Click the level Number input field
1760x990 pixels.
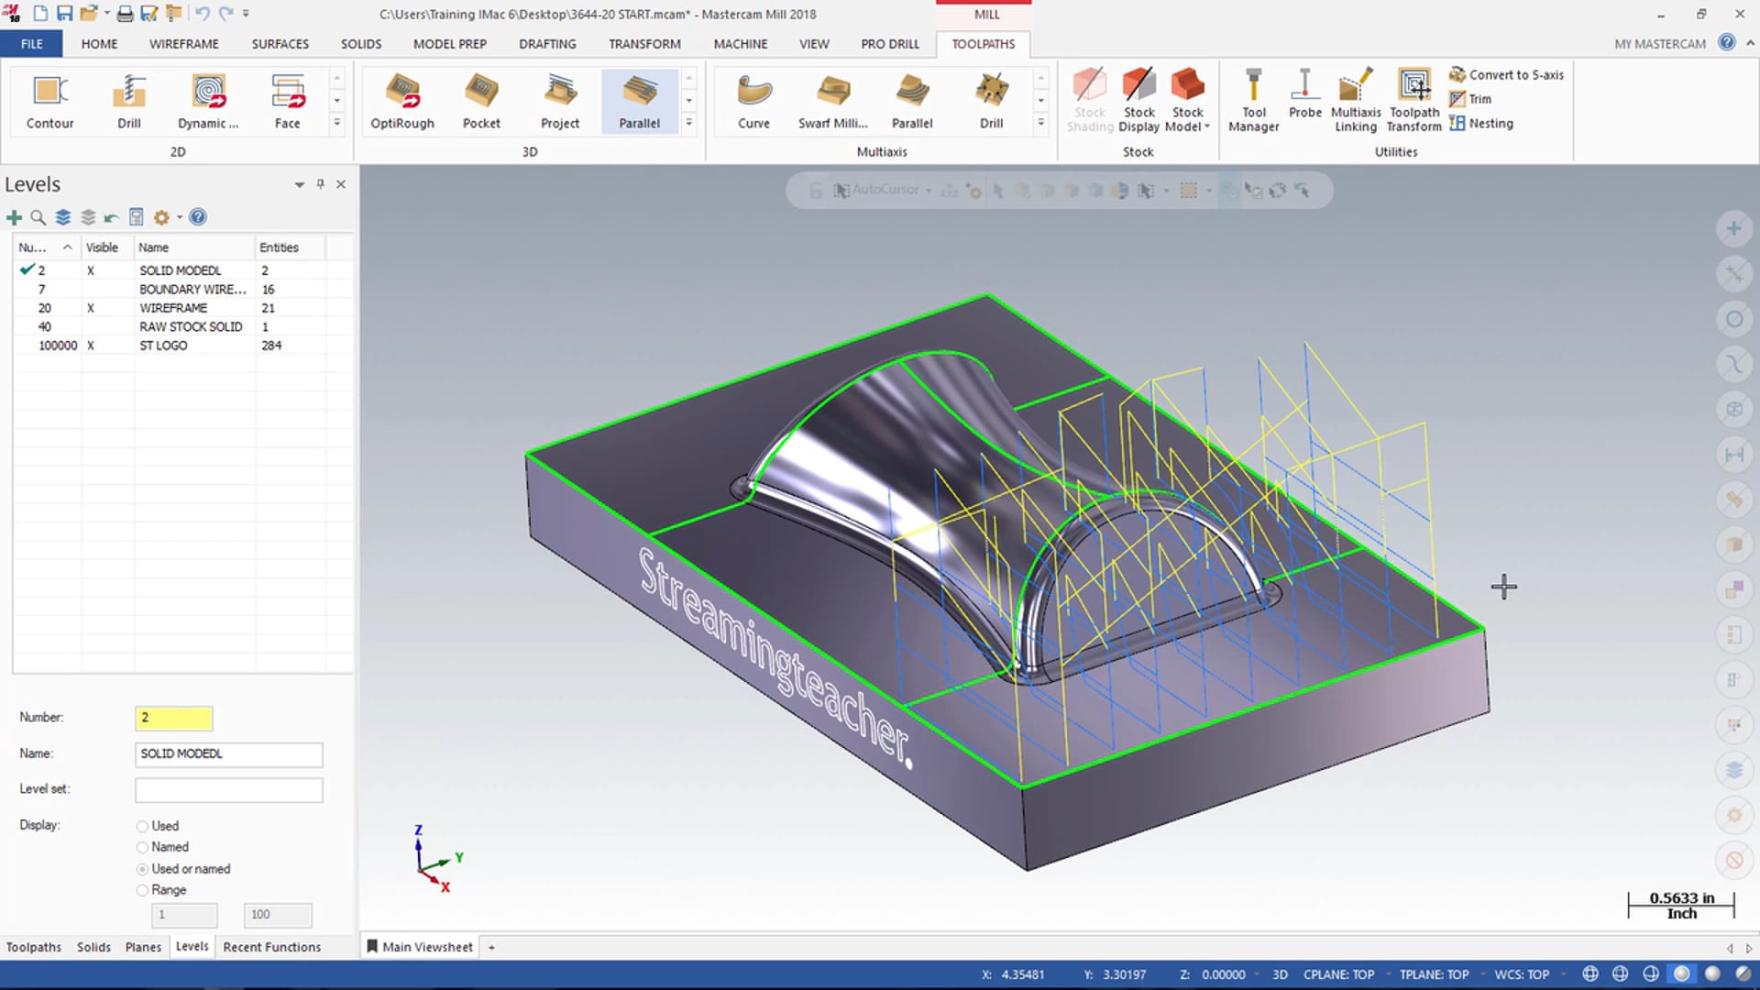pos(174,718)
